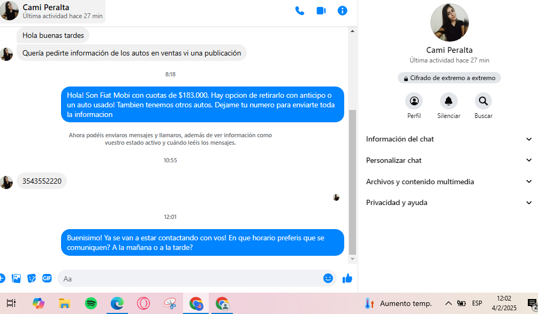Open the sticker picker icon
The width and height of the screenshot is (538, 314).
[x=32, y=278]
